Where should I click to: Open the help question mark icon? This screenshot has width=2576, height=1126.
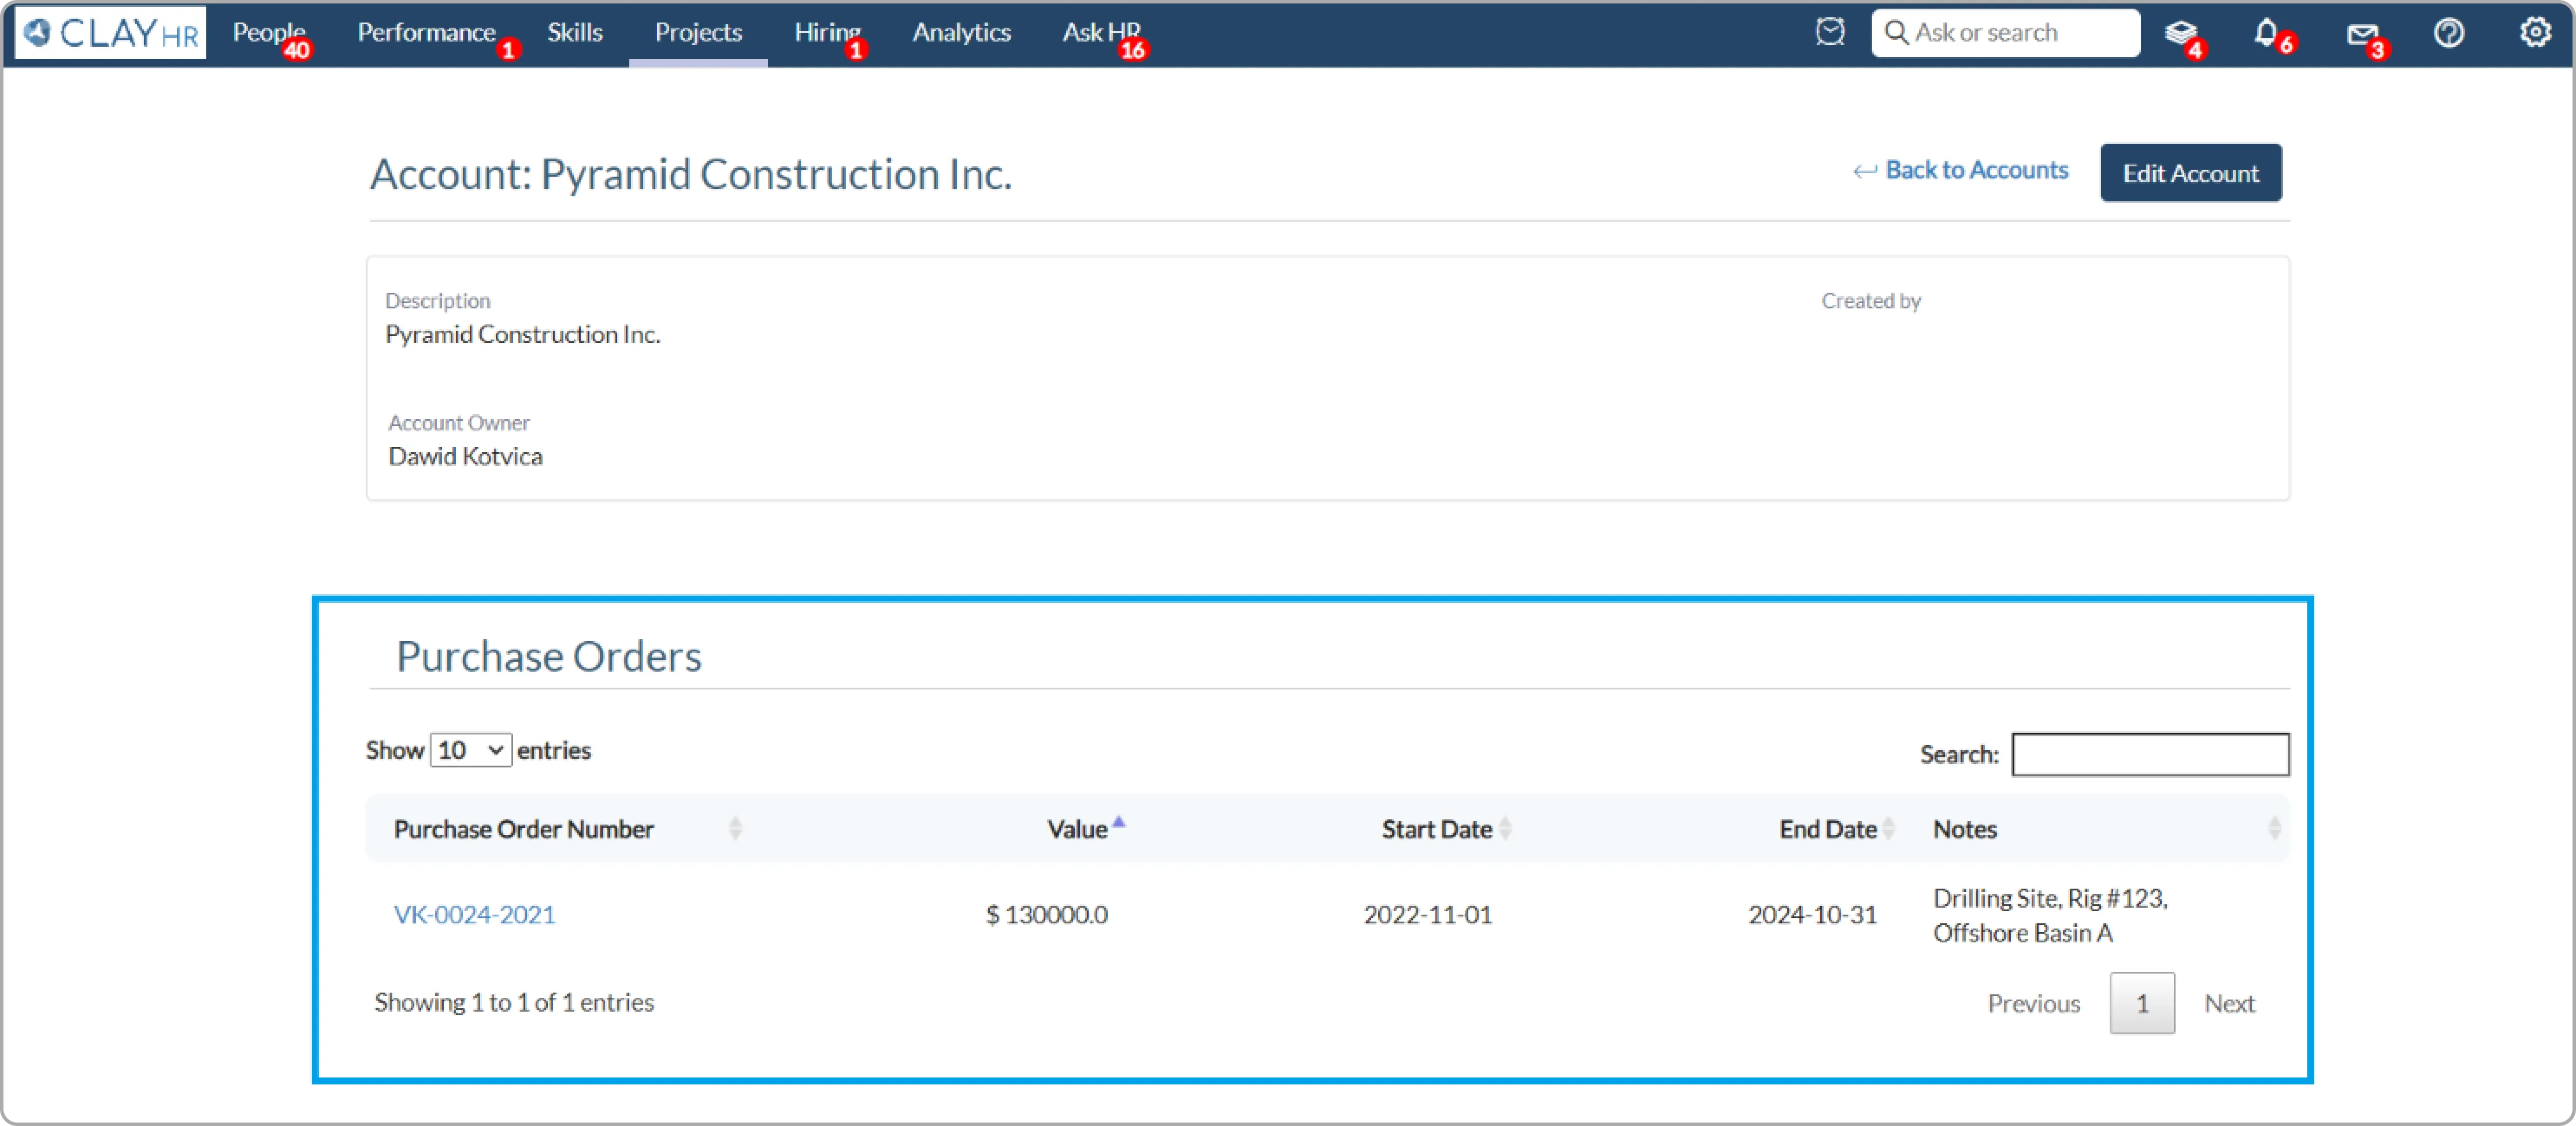tap(2448, 33)
